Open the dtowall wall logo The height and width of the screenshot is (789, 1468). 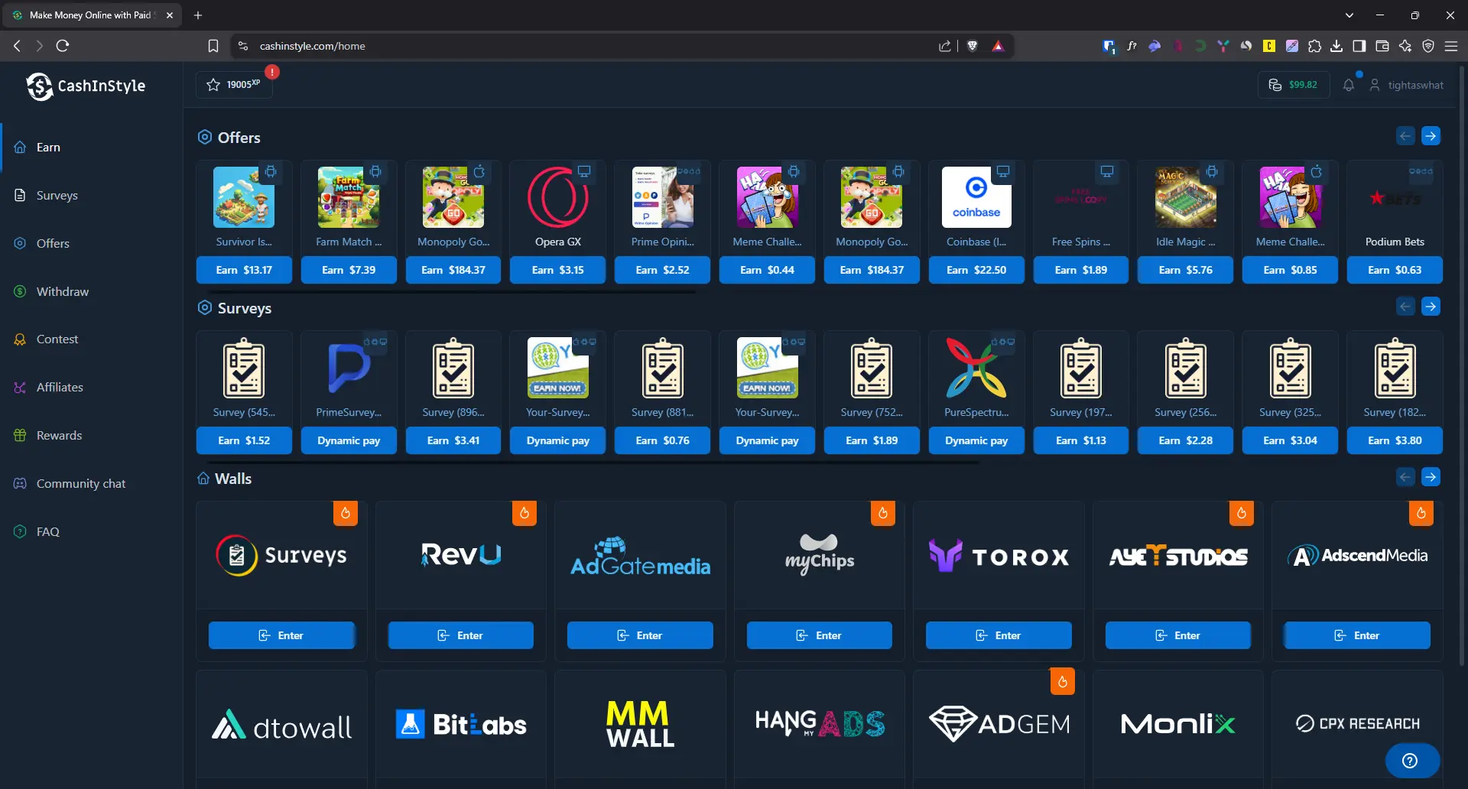coord(281,726)
